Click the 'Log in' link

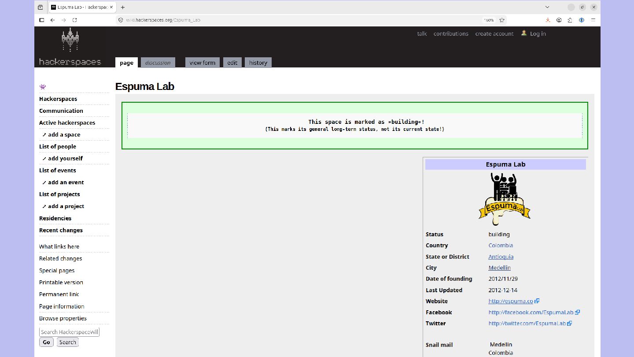[538, 33]
